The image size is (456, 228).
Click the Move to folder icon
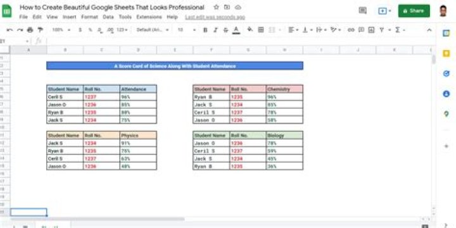coord(227,7)
